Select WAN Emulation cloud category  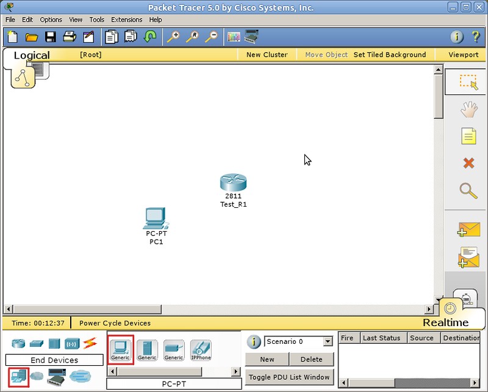pyautogui.click(x=37, y=376)
